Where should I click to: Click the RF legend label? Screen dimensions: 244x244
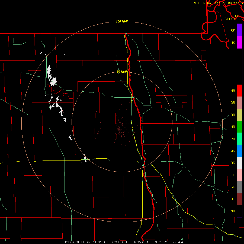[233, 30]
